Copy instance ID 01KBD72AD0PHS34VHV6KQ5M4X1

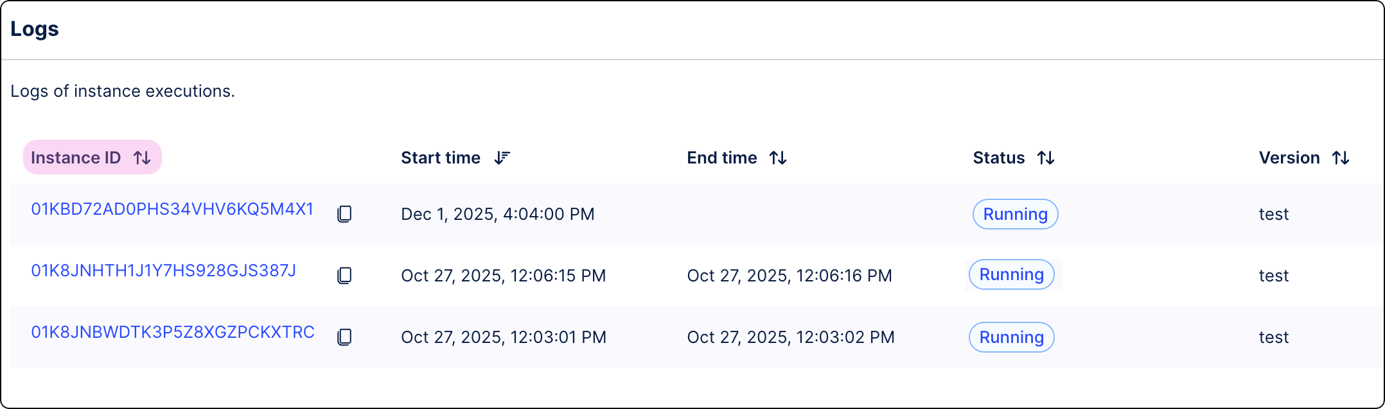(x=344, y=214)
